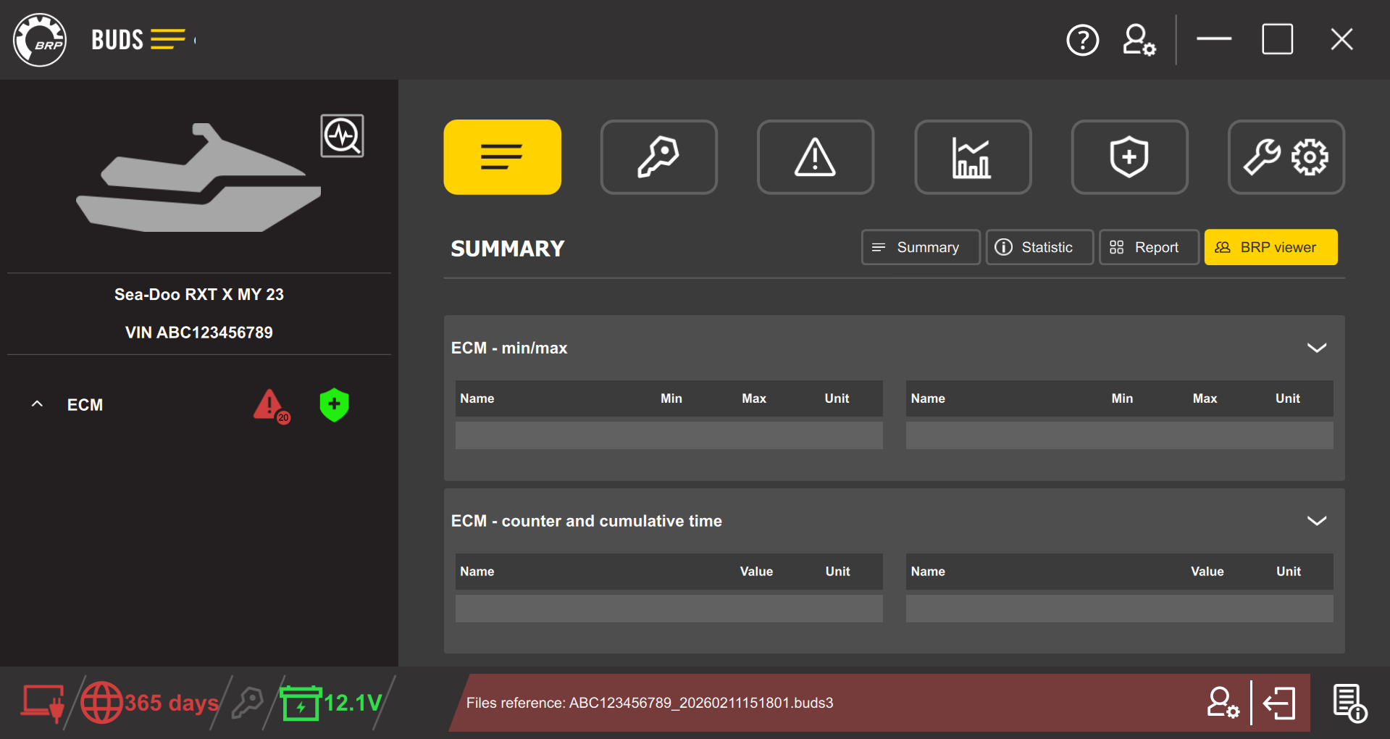Screen dimensions: 1390x739
Task: Click the vehicle diagnostic scan icon
Action: [x=342, y=135]
